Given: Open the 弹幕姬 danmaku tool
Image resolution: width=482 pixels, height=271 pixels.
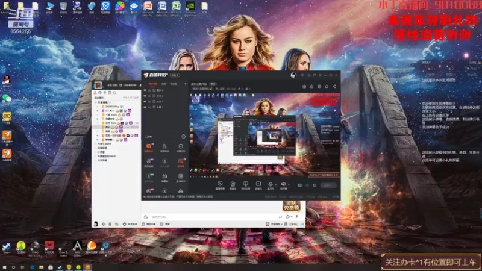Looking at the screenshot, I should click(164, 178).
